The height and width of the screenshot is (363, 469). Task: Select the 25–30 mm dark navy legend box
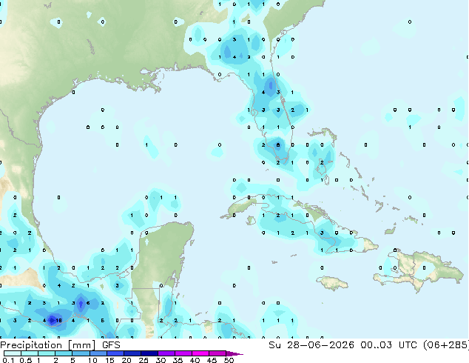coord(149,353)
